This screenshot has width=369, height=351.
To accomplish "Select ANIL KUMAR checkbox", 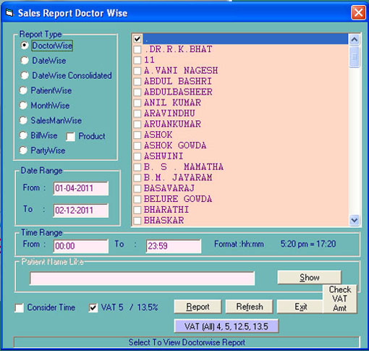I will [x=137, y=103].
